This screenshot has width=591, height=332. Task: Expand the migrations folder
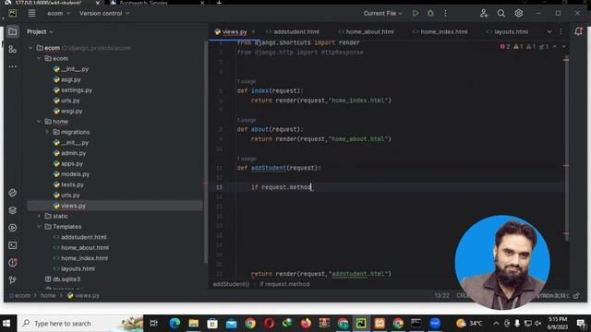click(47, 132)
